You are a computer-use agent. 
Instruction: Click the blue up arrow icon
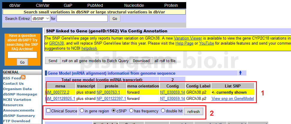(x=240, y=73)
